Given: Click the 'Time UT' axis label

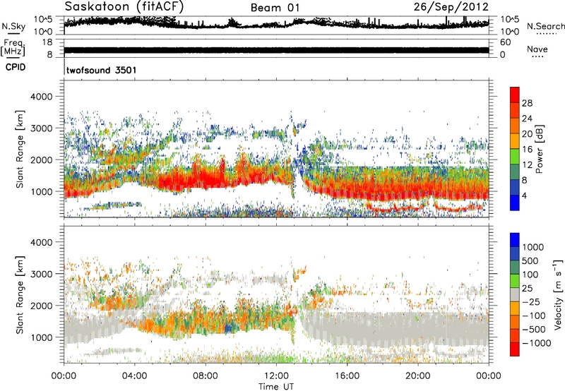Looking at the screenshot, I should pos(276,387).
